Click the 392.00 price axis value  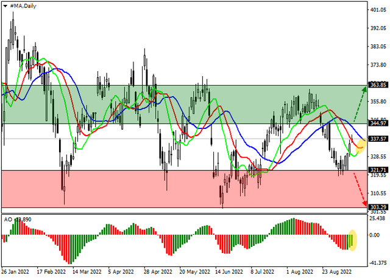click(378, 28)
